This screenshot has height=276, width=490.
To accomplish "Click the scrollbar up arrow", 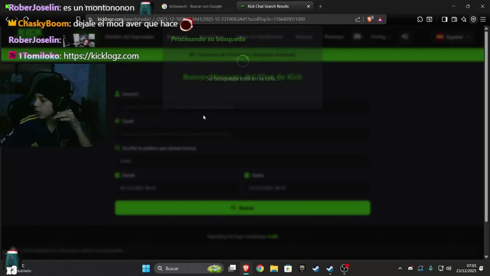I will point(487,28).
